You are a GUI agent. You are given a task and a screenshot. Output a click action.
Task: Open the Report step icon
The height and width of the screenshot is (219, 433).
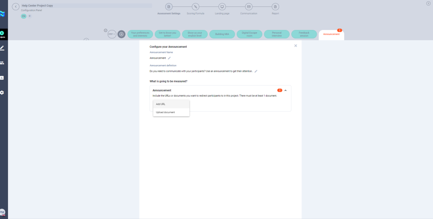click(275, 7)
